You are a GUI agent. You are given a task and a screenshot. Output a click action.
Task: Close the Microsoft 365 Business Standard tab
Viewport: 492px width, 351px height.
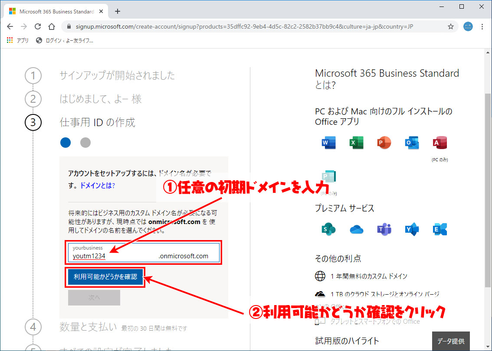(101, 11)
